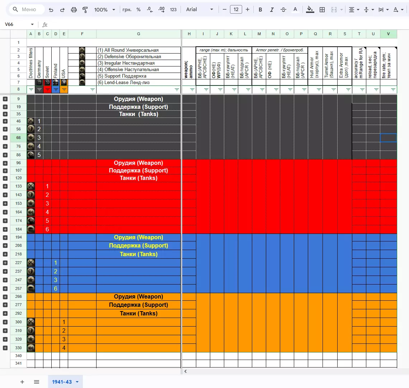Toggle bold formatting
This screenshot has width=409, height=388.
point(260,10)
